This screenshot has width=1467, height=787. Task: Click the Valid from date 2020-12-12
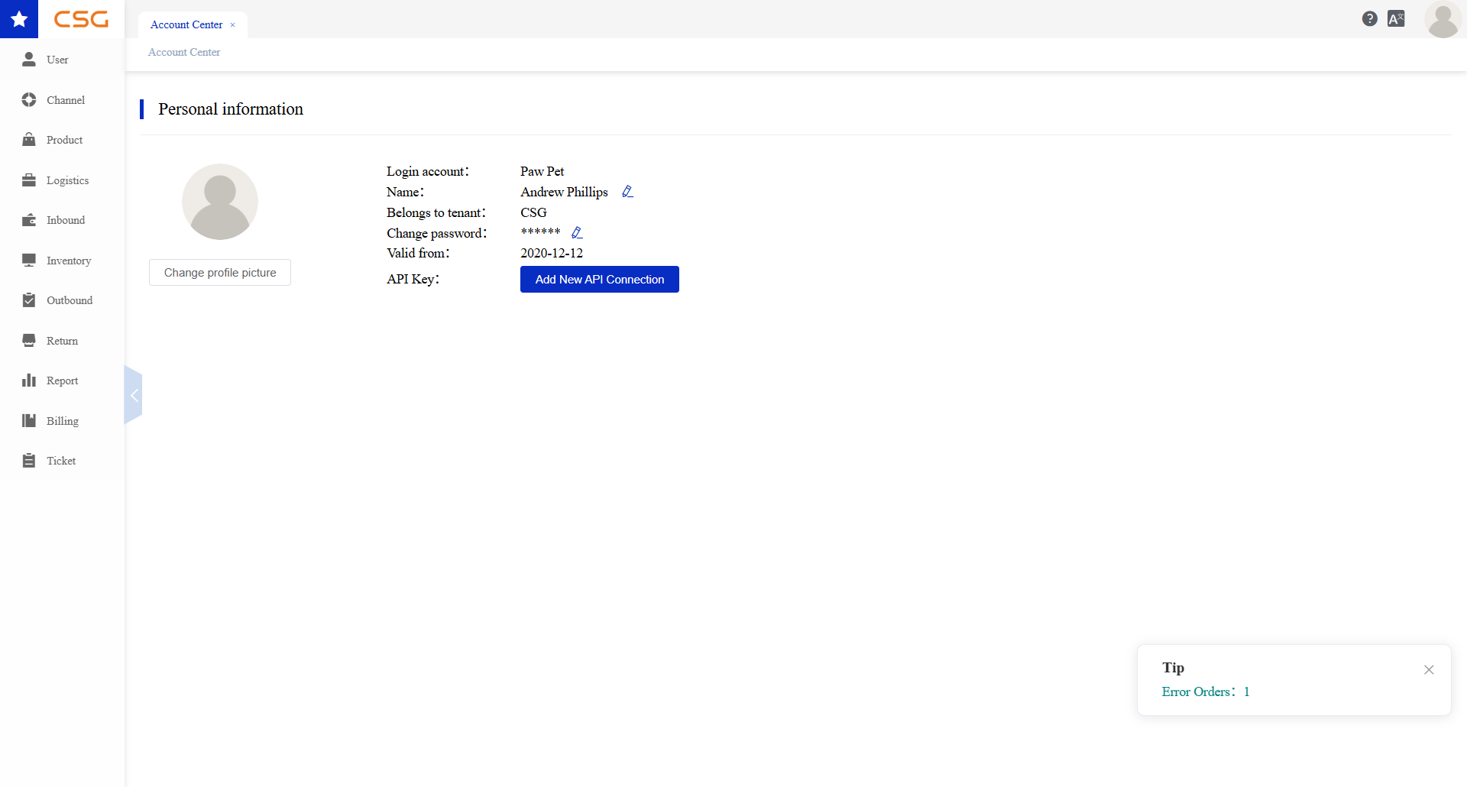click(552, 253)
